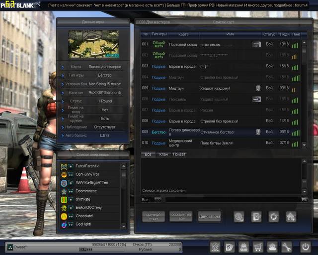Click the weapon-limit icon on room 006
Viewport: 318px width, 255px height.
coord(256,99)
